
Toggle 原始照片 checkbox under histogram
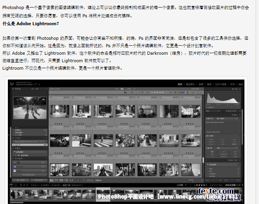click(207, 108)
